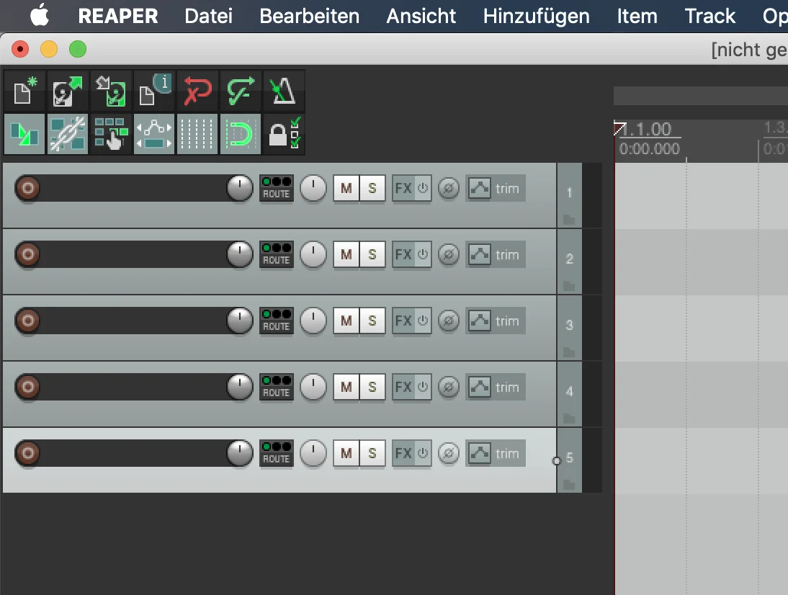Open the Ansicht menu
This screenshot has height=595, width=788.
421,16
